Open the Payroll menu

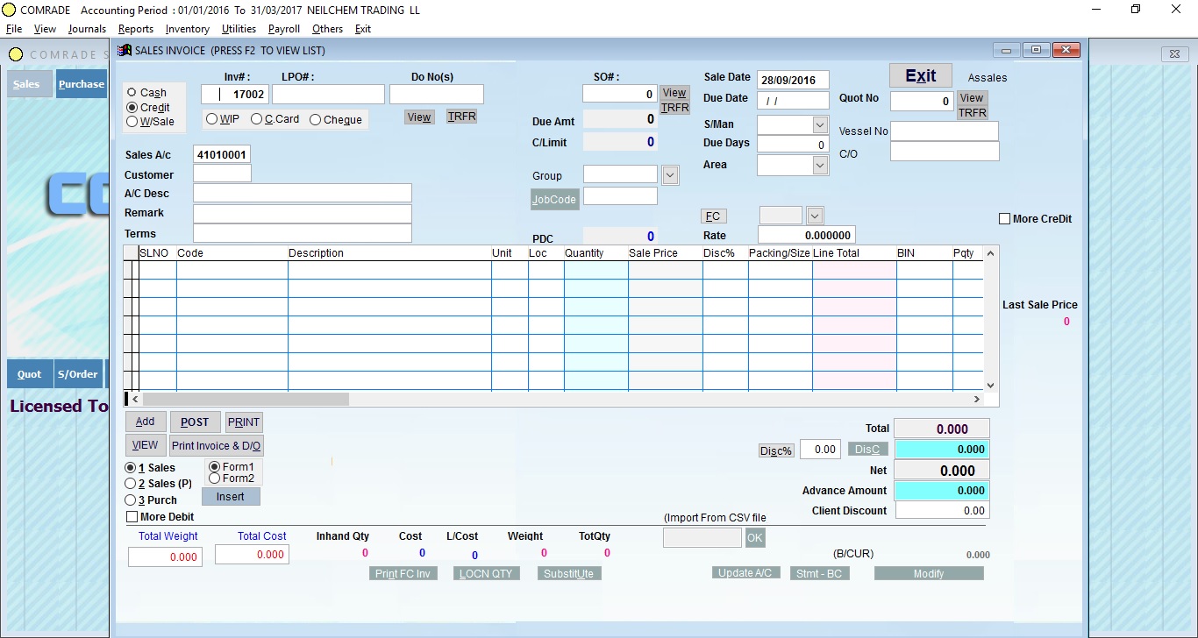tap(284, 29)
